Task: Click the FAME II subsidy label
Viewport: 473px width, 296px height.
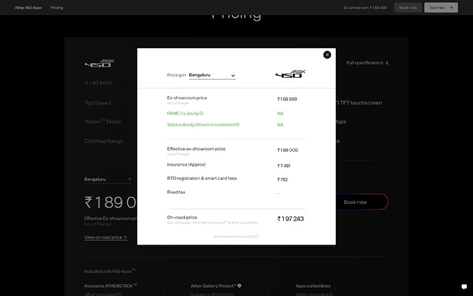Action: click(x=183, y=113)
